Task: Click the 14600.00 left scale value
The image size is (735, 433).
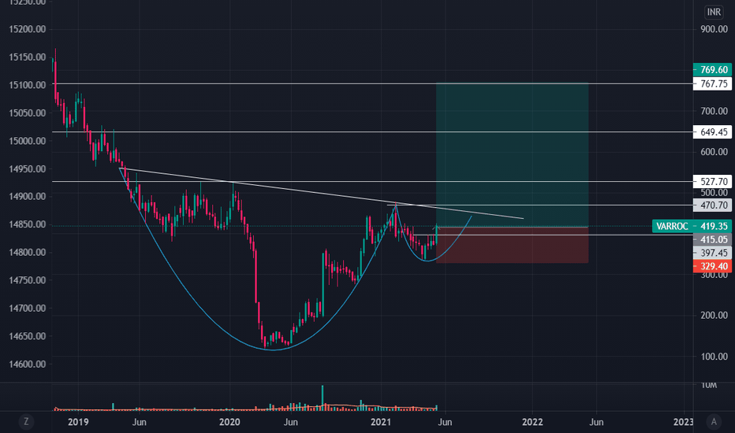Action: coord(27,365)
